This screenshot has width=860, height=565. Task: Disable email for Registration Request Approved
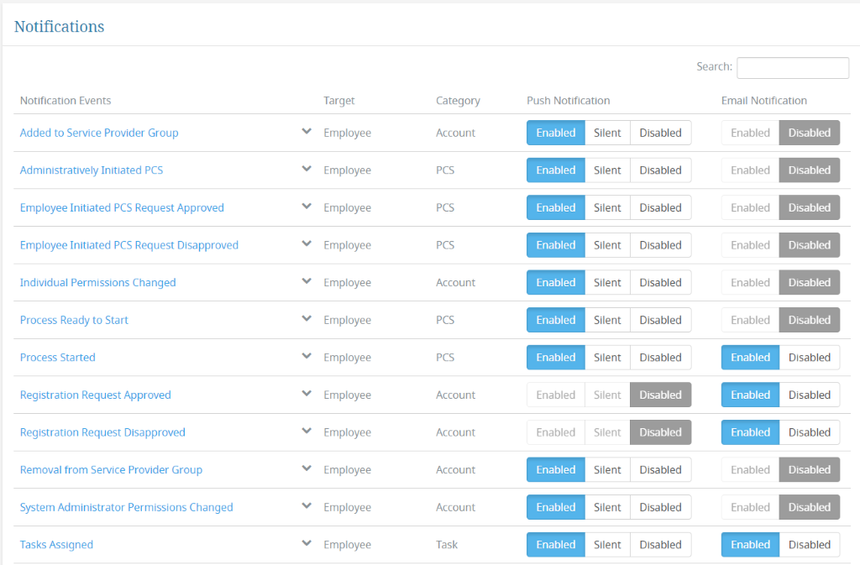coord(810,395)
